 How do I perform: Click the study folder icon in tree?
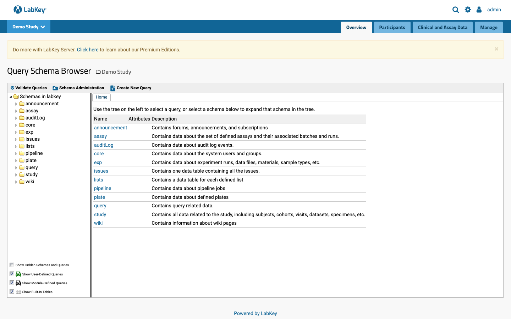tap(22, 174)
